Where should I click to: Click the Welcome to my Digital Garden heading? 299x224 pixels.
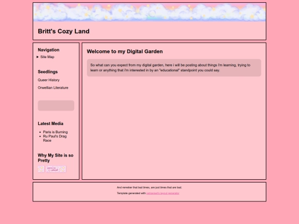tap(125, 51)
